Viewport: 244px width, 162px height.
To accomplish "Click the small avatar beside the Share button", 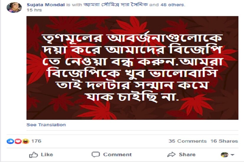I will (225, 155).
